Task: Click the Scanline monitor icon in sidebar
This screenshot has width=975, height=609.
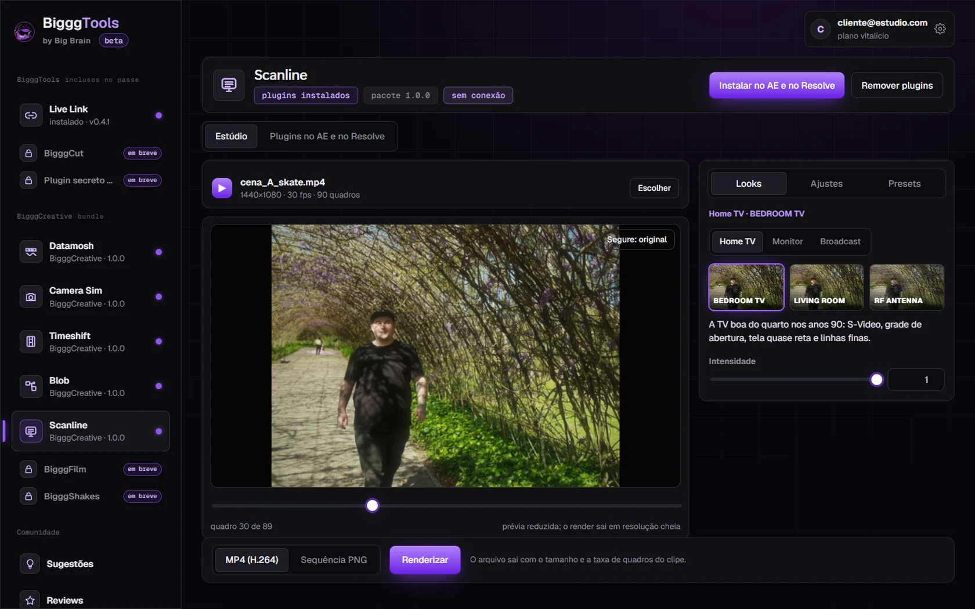Action: click(31, 431)
